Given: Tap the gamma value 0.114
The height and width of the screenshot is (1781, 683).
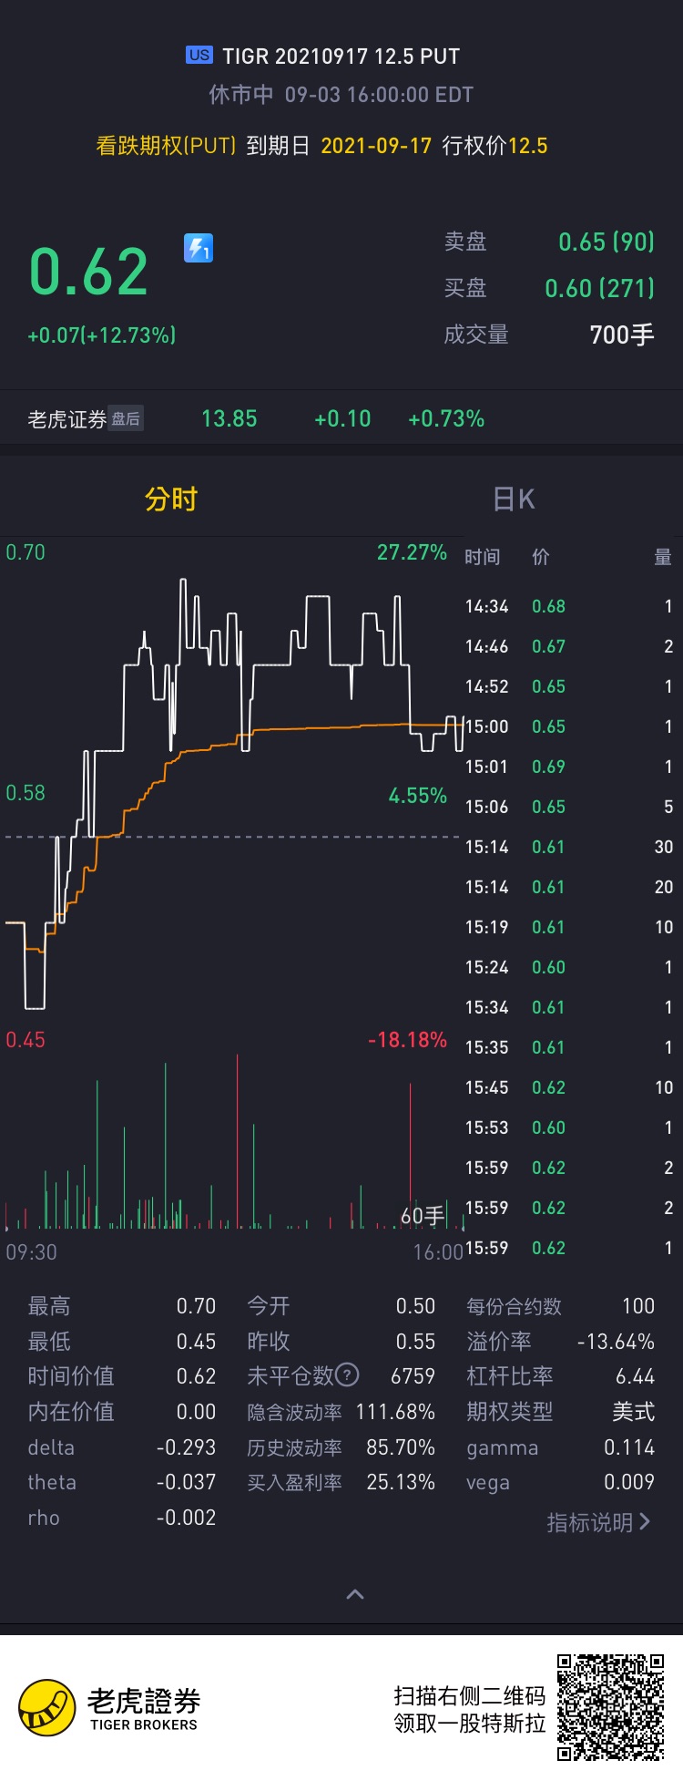Looking at the screenshot, I should click(629, 1447).
